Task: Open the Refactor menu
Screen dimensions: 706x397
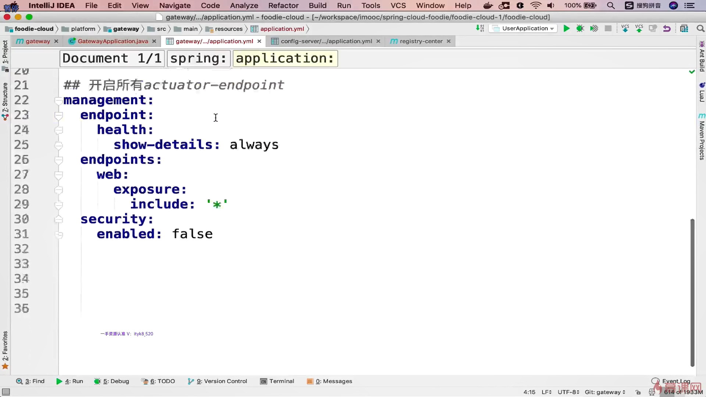Action: [x=283, y=6]
